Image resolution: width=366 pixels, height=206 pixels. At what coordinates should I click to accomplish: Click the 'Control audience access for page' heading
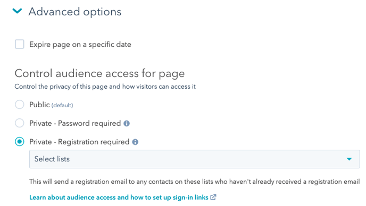[99, 74]
